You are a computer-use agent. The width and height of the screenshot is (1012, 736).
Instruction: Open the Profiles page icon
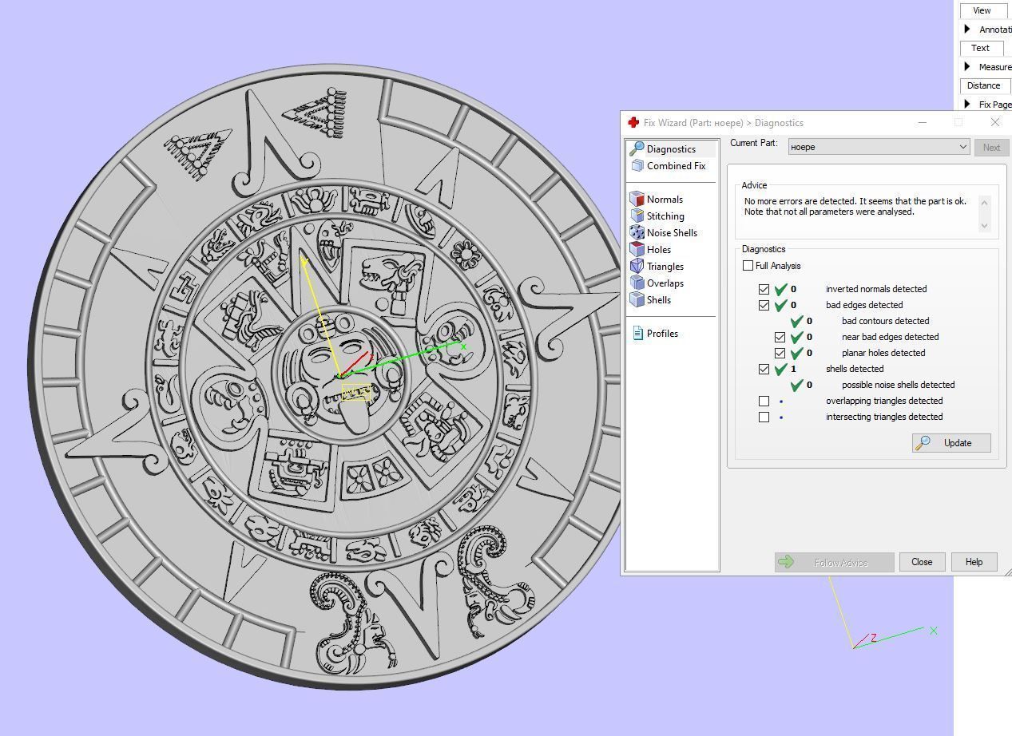(x=637, y=333)
